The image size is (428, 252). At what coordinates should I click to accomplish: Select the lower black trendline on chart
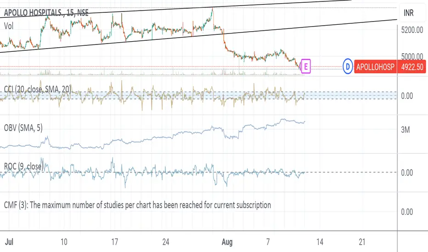coord(198,36)
